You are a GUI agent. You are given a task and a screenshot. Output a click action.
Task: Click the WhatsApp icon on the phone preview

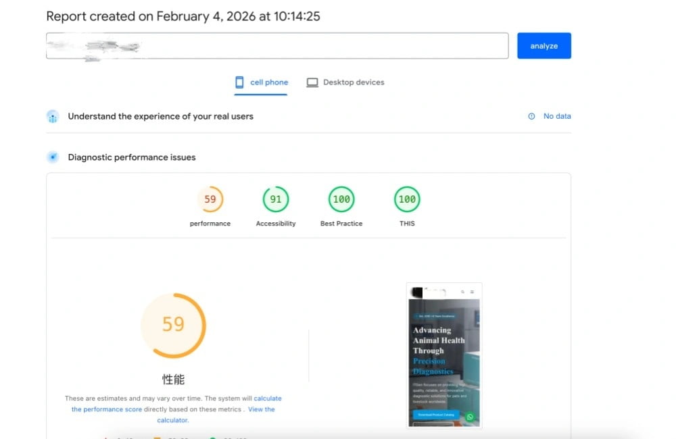coord(470,415)
